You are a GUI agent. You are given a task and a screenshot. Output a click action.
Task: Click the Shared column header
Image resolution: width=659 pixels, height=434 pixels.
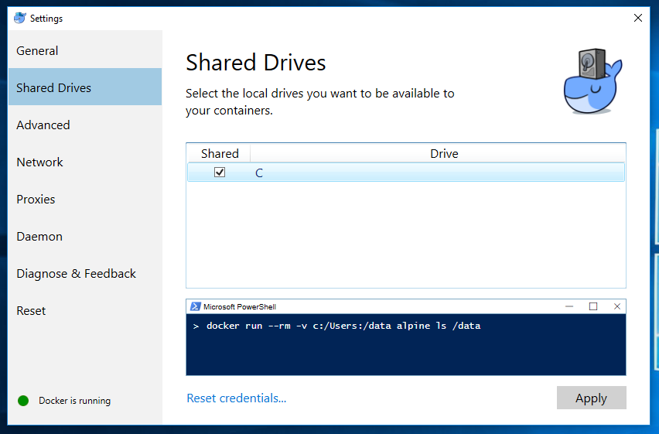point(220,153)
